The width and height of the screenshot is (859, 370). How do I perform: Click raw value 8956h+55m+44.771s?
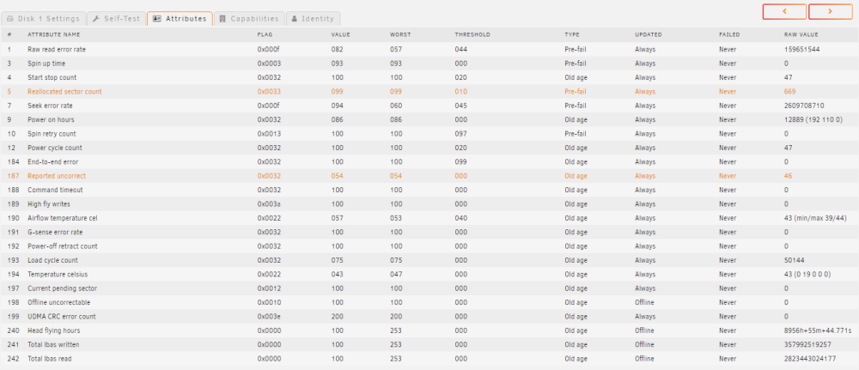pos(818,331)
